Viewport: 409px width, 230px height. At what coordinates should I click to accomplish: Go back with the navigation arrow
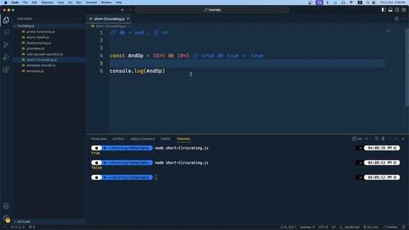coord(123,10)
